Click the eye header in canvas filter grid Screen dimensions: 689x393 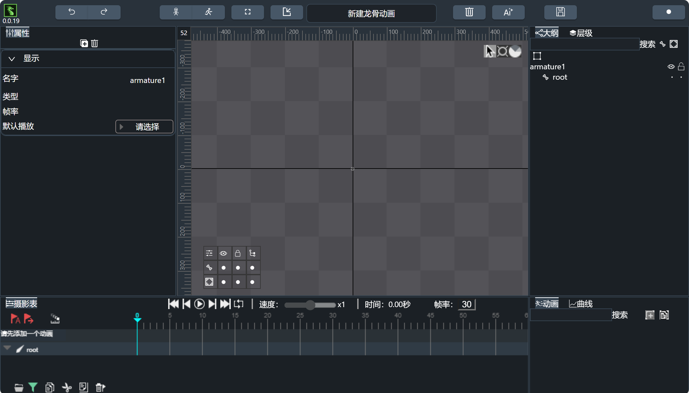(x=223, y=253)
